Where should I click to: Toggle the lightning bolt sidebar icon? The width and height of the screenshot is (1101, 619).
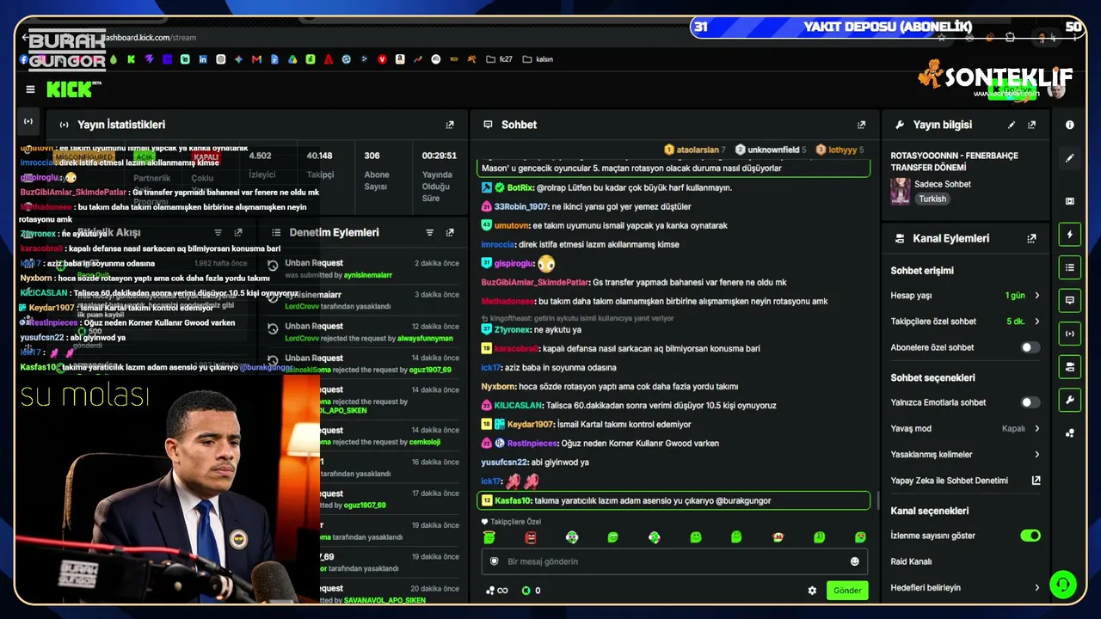pyautogui.click(x=1070, y=234)
